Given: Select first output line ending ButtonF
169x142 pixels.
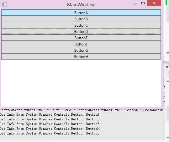Looking at the screenshot, I should tap(50, 114).
